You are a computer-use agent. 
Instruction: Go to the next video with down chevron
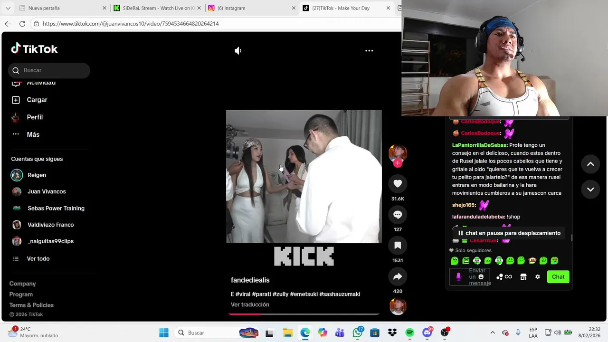click(x=590, y=189)
